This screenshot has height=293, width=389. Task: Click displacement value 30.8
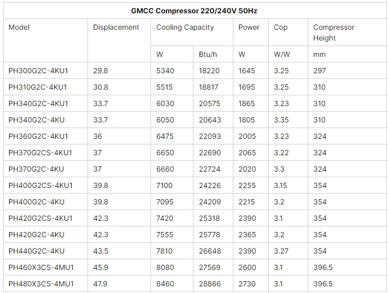(x=100, y=87)
